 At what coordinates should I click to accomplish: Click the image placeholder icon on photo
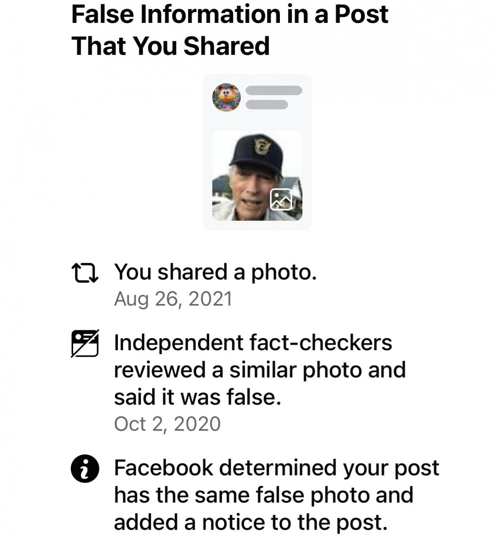281,199
